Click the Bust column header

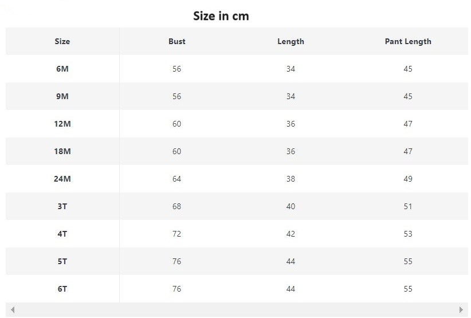click(176, 41)
